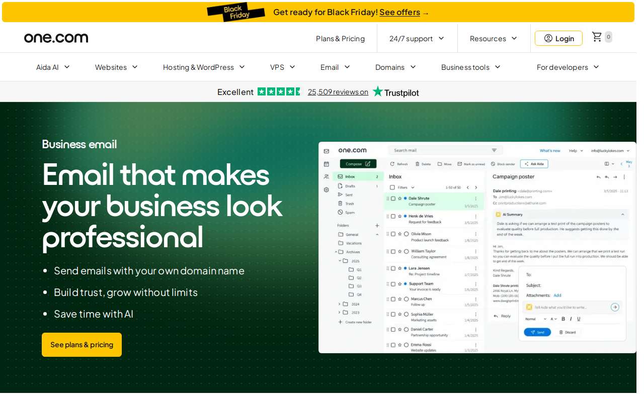The image size is (644, 402).
Task: Tick the select-all checkbox beside Filters
Action: pos(393,187)
